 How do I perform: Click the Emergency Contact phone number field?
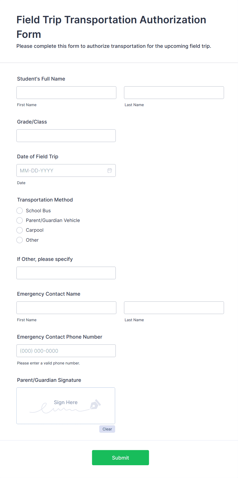pos(66,351)
